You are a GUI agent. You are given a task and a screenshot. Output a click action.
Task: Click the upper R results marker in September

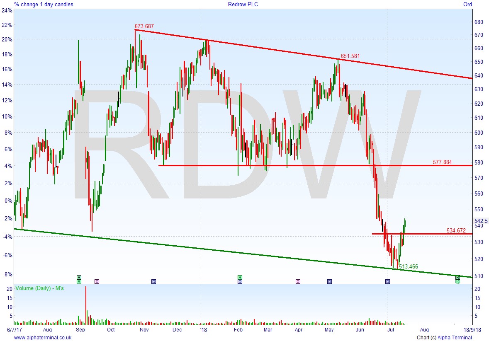[x=79, y=277]
